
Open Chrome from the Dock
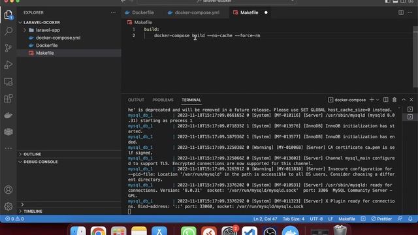[x=99, y=231]
